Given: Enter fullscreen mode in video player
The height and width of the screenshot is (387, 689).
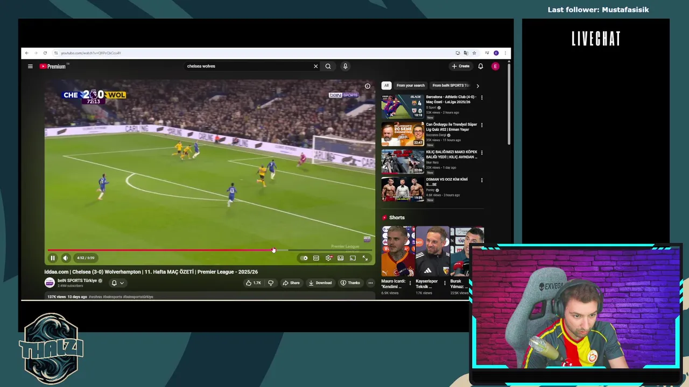Looking at the screenshot, I should point(365,258).
